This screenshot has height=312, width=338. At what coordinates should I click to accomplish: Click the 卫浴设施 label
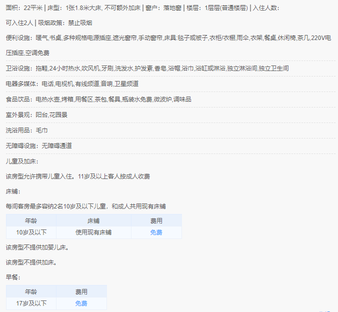tap(17, 68)
